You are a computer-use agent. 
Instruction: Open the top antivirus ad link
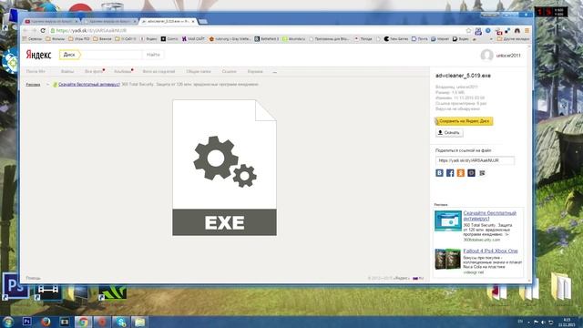89,85
